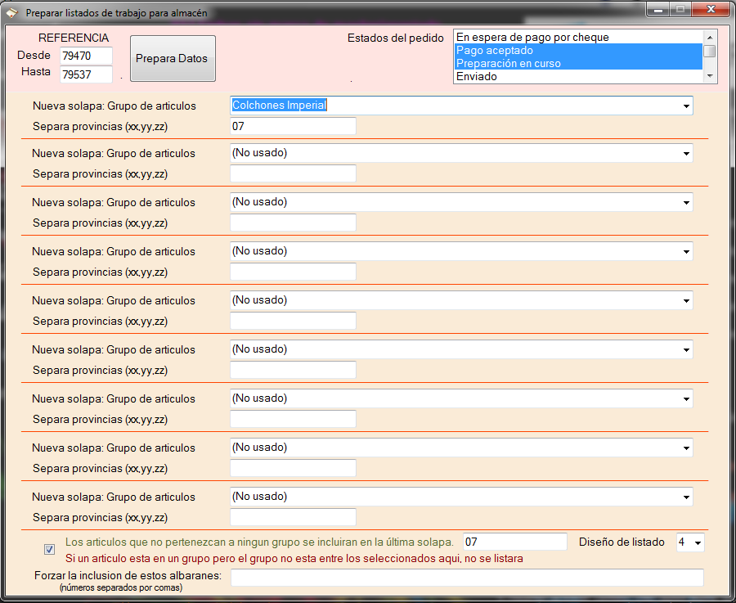
Task: Select 'En espera de pago por cheque' status
Action: click(x=578, y=37)
